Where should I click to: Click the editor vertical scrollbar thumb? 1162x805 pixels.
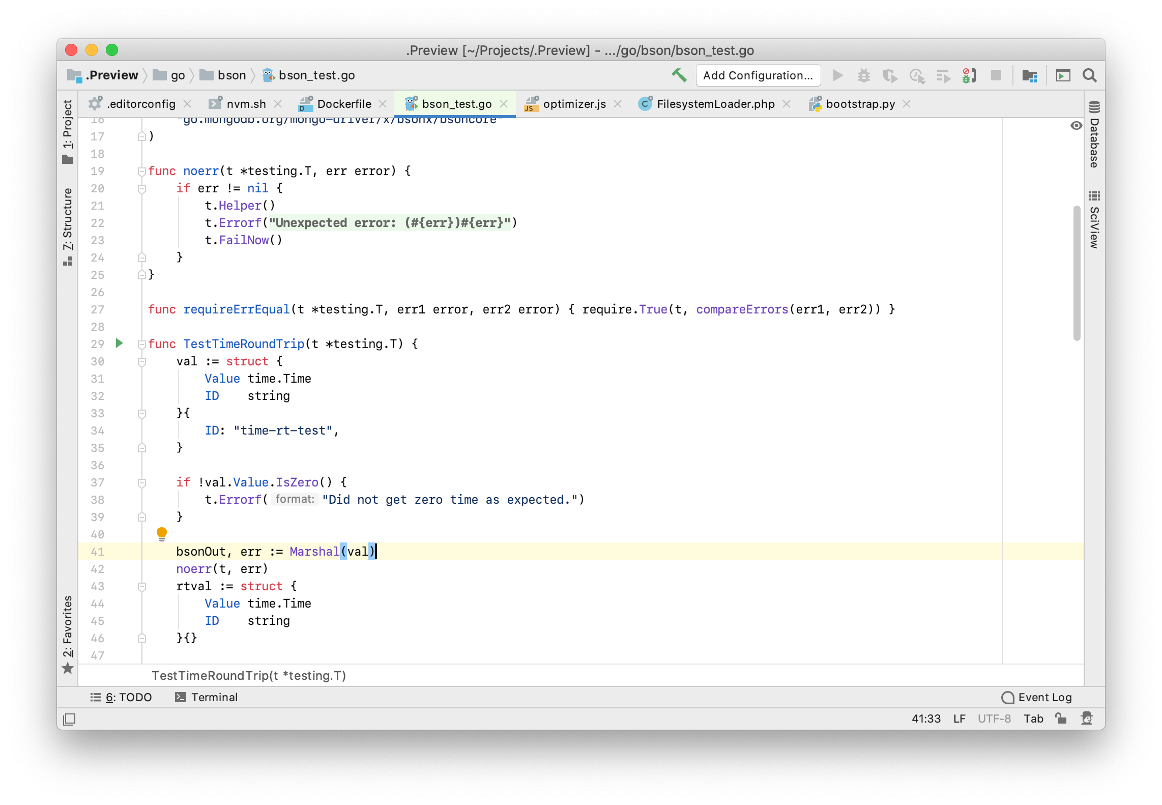(x=1077, y=273)
